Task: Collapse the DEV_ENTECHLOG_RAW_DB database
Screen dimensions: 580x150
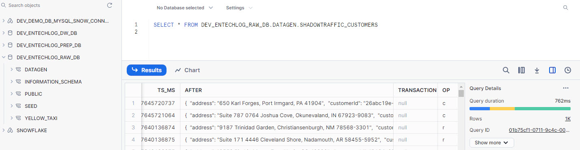Action: coord(4,57)
